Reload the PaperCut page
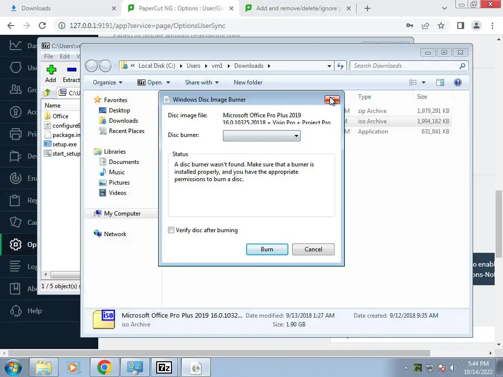This screenshot has width=503, height=377. (42, 26)
